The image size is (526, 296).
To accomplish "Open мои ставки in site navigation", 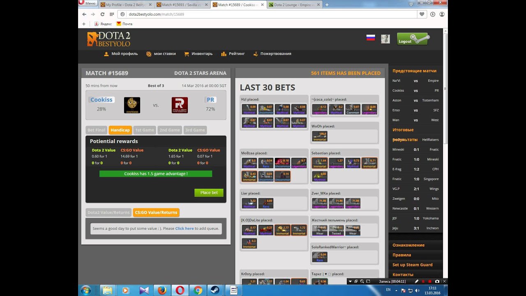I will tap(161, 54).
